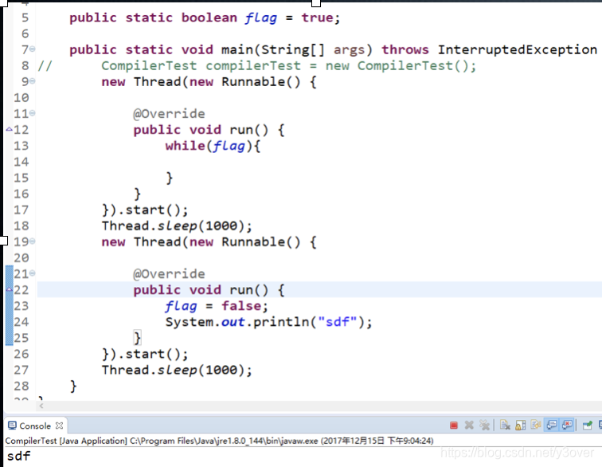602x467 pixels.
Task: Collapse the @Override fold on line 21
Action: coord(33,273)
